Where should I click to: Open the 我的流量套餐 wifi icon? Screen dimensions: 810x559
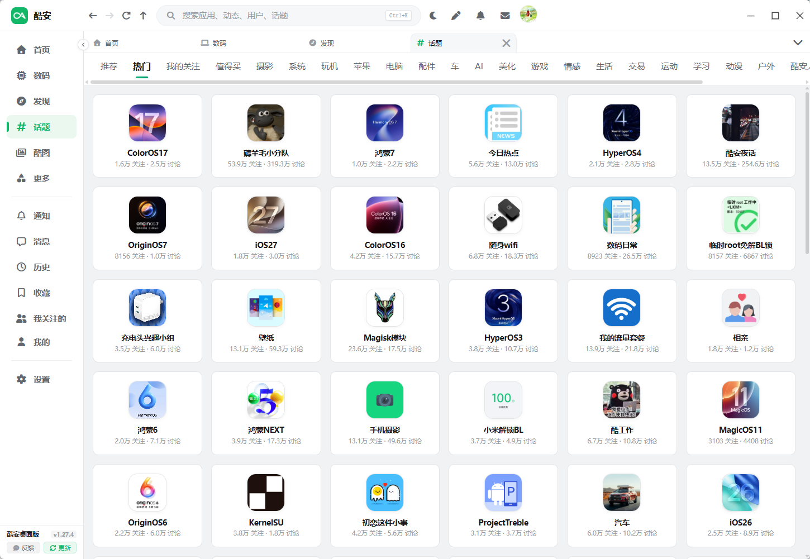coord(622,308)
